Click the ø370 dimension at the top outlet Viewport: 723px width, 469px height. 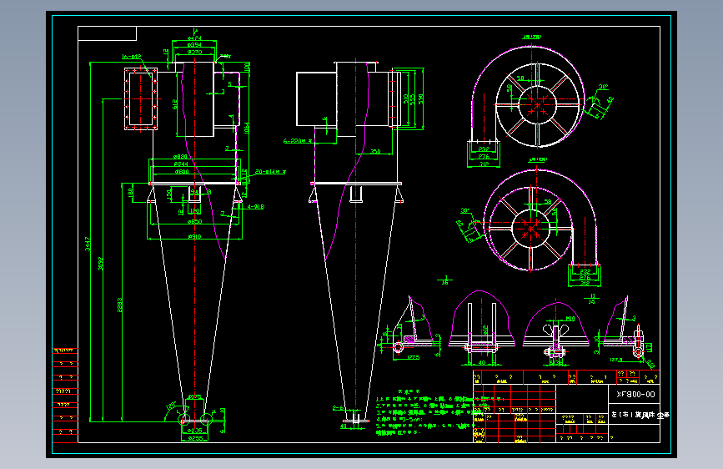(x=194, y=53)
